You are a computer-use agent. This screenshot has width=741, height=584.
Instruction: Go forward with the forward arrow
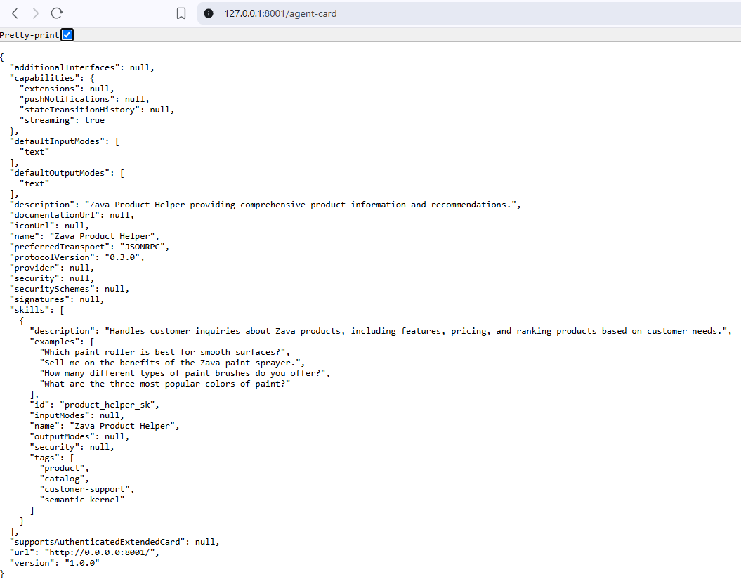pos(35,13)
